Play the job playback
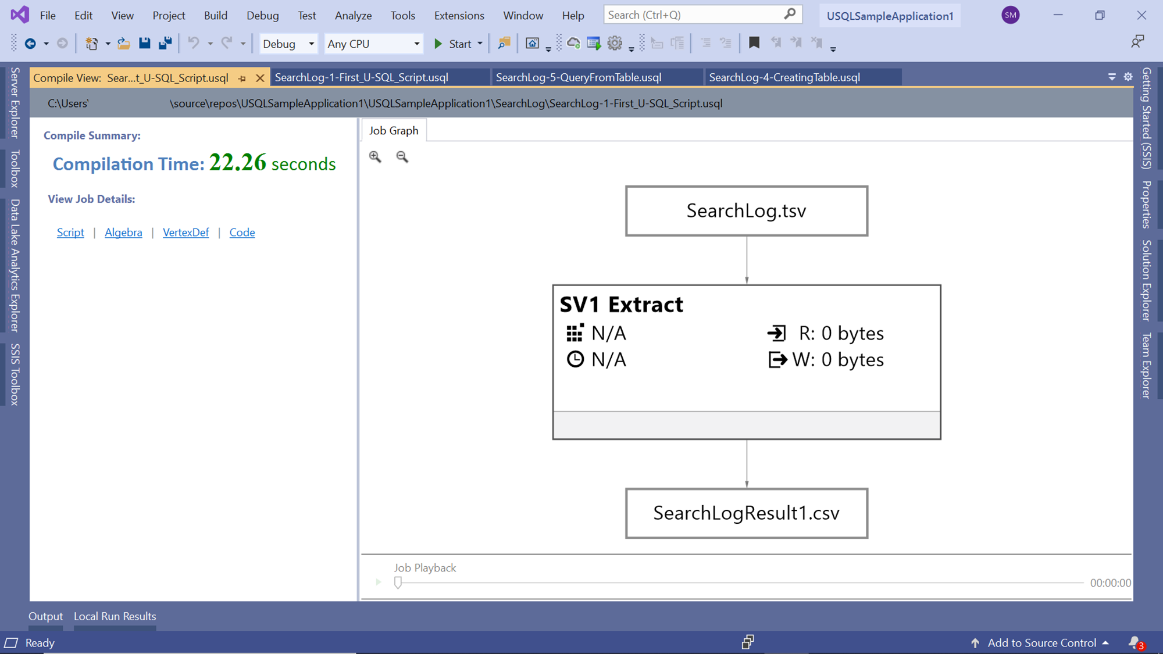 click(x=379, y=582)
